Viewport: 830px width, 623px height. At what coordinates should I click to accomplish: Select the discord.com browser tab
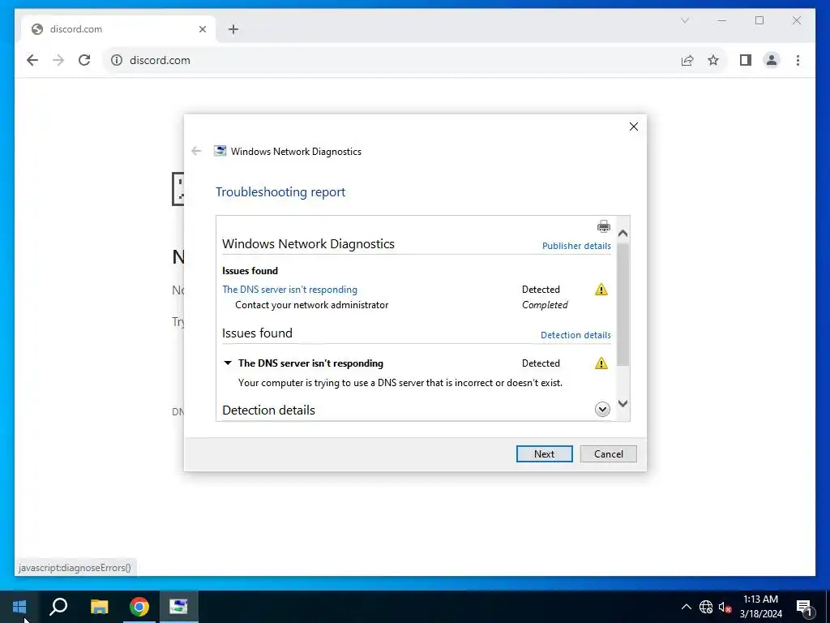119,29
